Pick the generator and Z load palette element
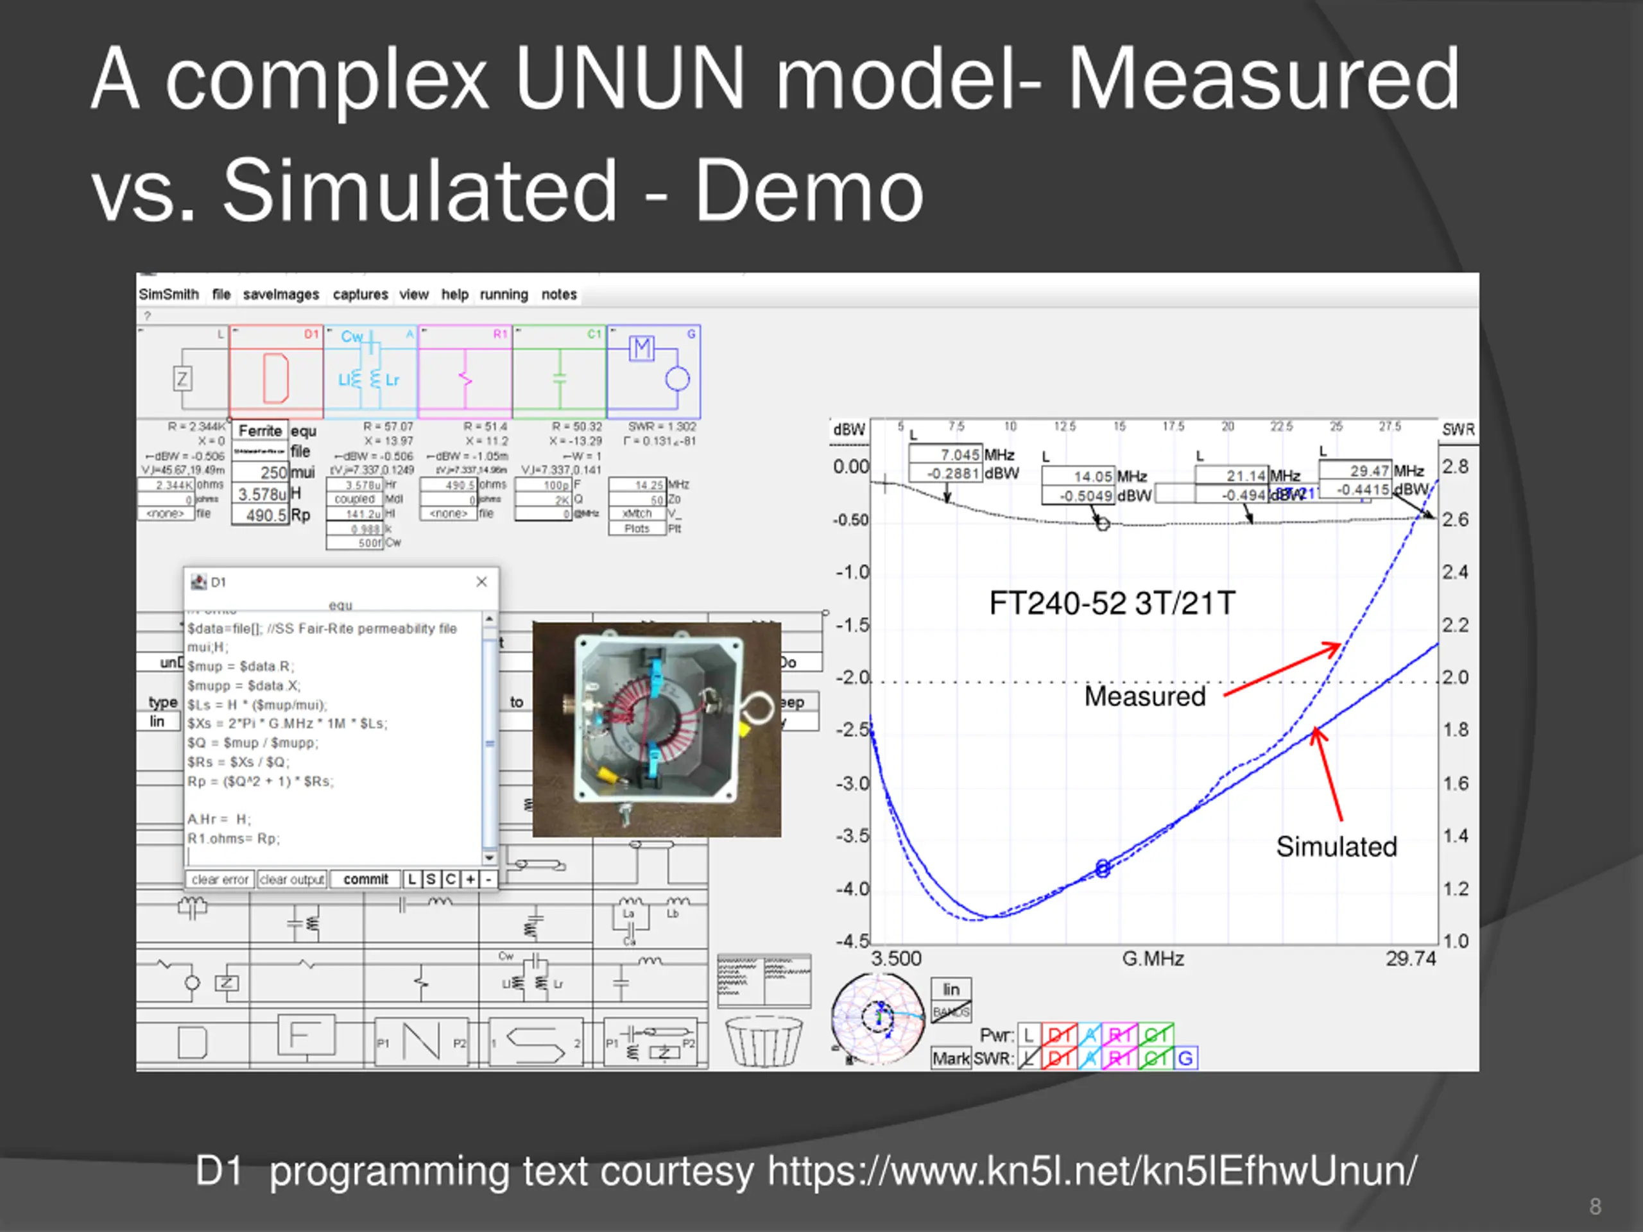The height and width of the screenshot is (1232, 1643). 193,978
